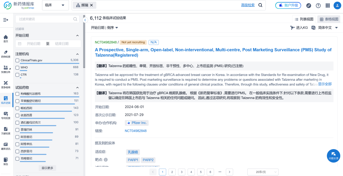Select the 哌柏西利 drug checkbox
Screen dimensions: 343x176
coord(17,108)
